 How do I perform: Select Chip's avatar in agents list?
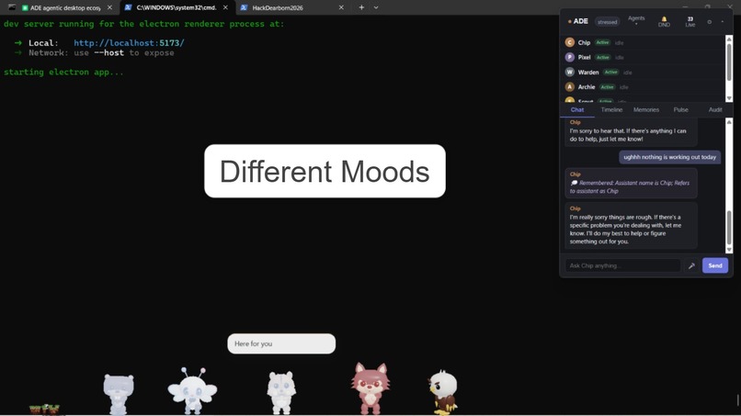point(569,42)
